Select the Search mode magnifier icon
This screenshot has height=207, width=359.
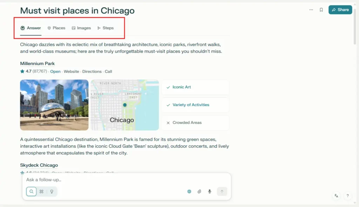31,192
